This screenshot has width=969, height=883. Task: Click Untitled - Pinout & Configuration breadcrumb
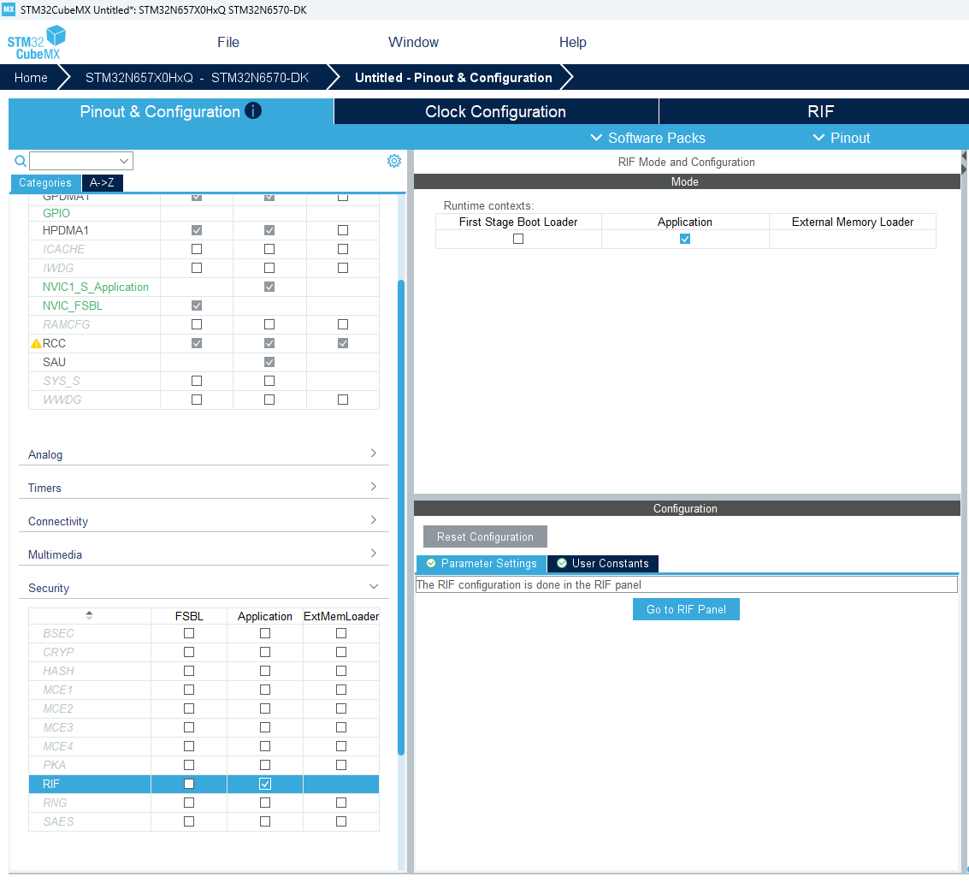(x=453, y=78)
